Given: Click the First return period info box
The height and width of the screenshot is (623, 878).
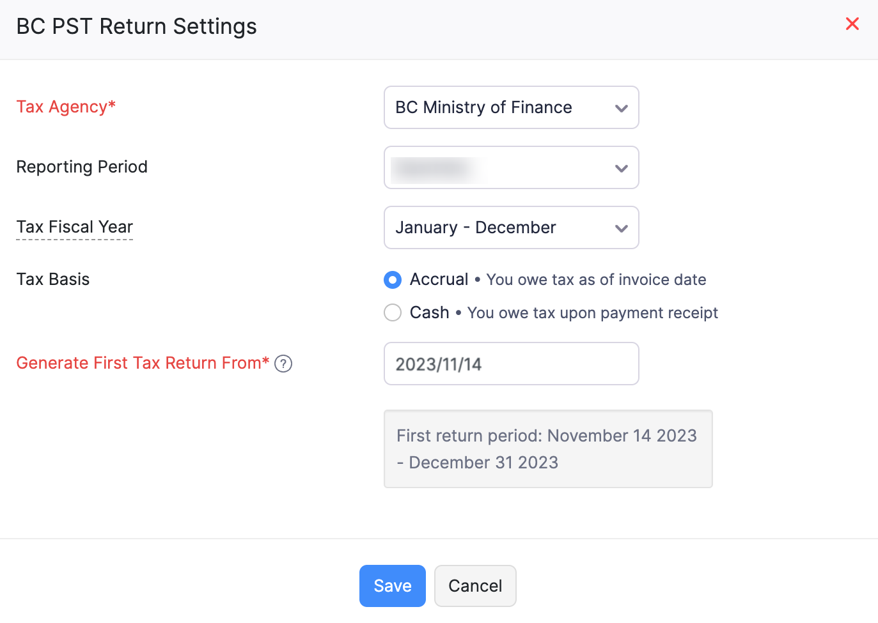Looking at the screenshot, I should (547, 449).
